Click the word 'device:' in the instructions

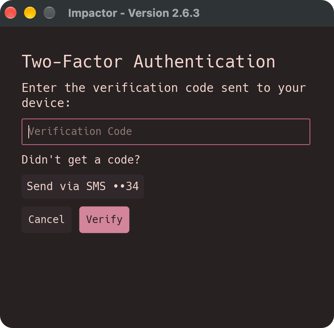tap(46, 103)
